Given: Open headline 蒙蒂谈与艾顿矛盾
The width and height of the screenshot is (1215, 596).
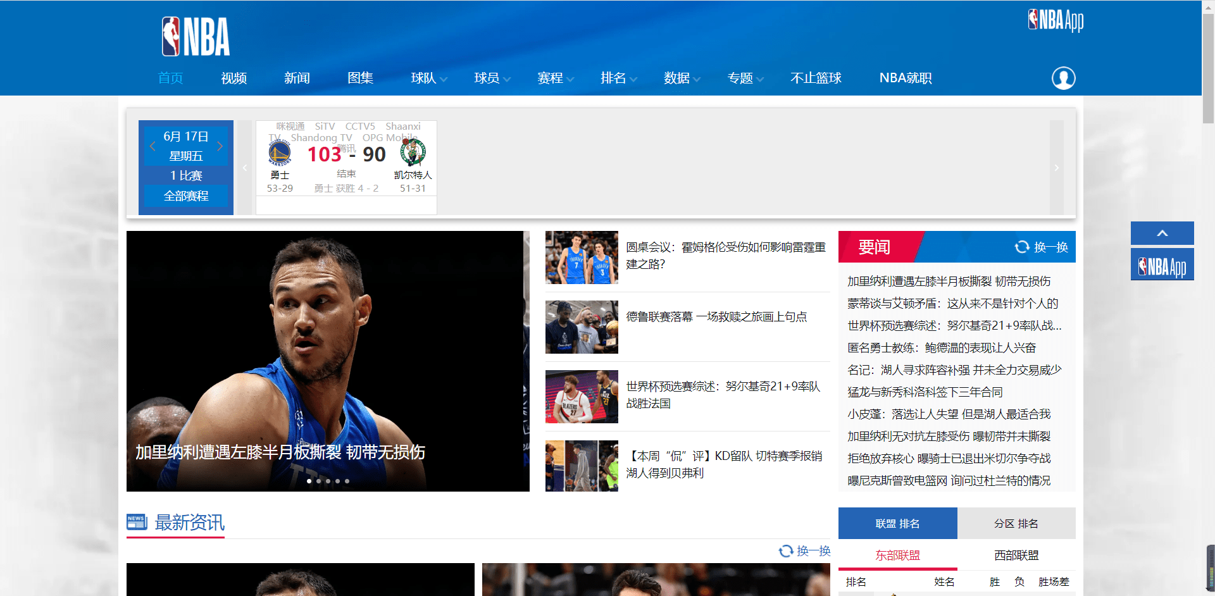Looking at the screenshot, I should coord(952,303).
